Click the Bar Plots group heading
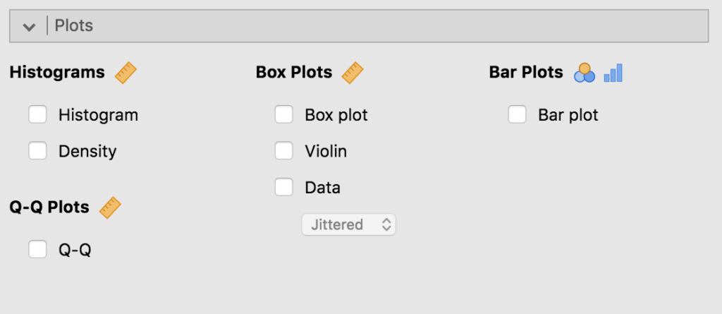 click(526, 72)
